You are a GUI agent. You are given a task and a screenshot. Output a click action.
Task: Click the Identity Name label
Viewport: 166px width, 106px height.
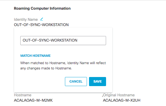[x=26, y=20]
